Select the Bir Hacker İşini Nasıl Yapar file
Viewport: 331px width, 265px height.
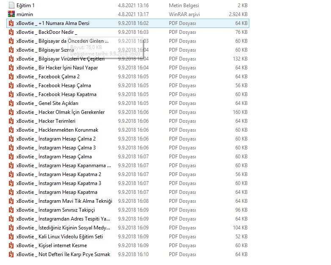(x=57, y=68)
